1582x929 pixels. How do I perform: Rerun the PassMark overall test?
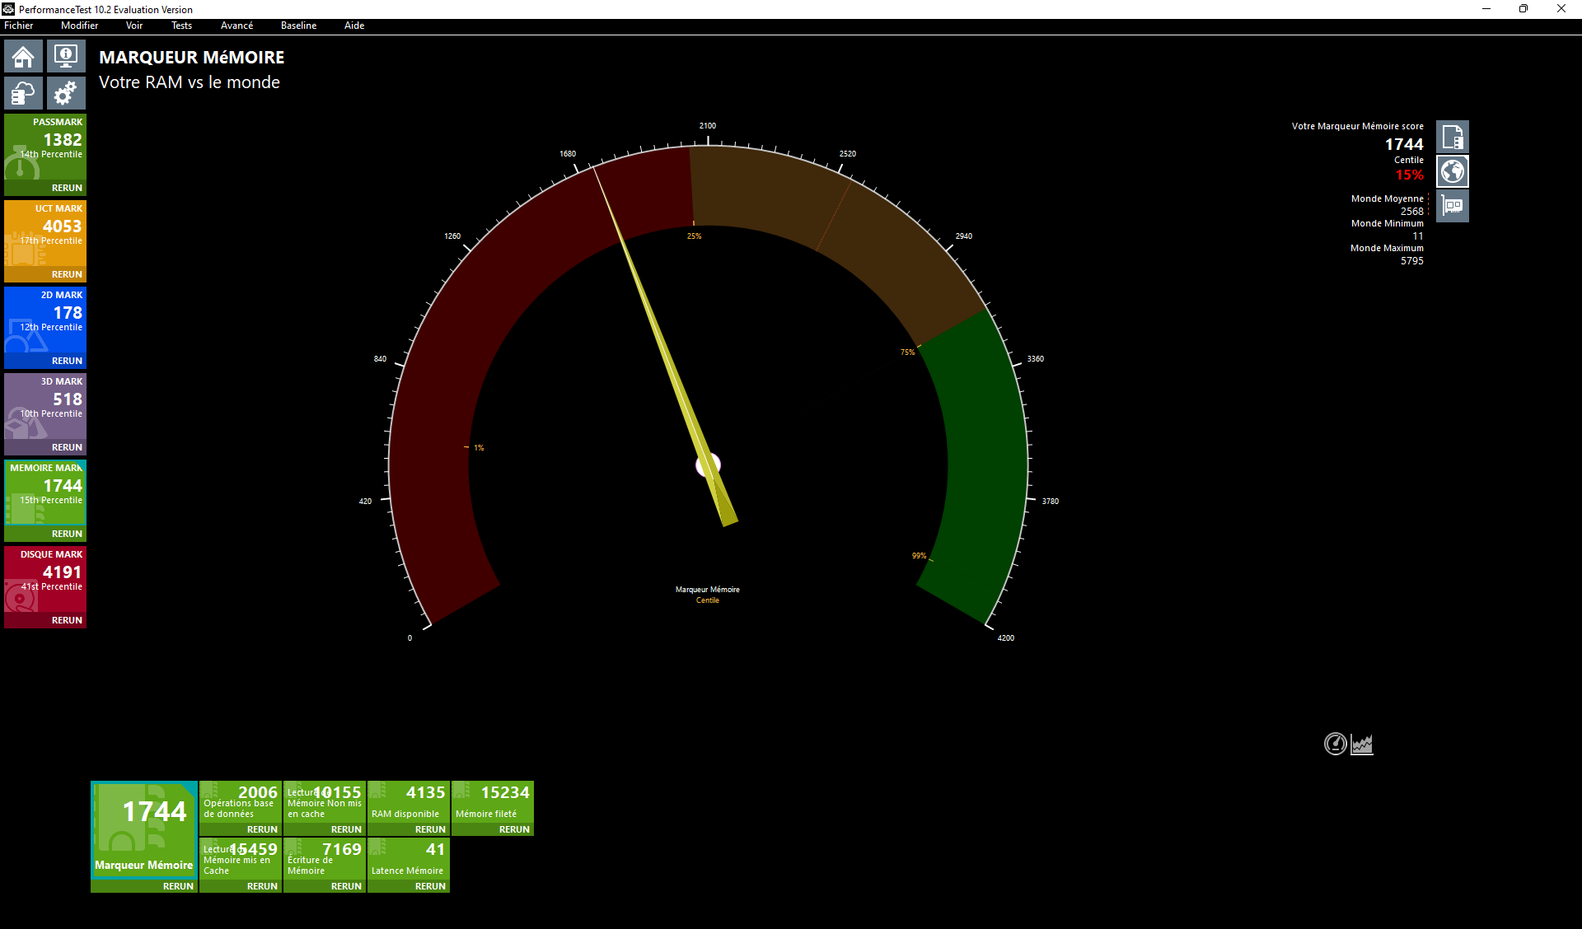coord(67,188)
